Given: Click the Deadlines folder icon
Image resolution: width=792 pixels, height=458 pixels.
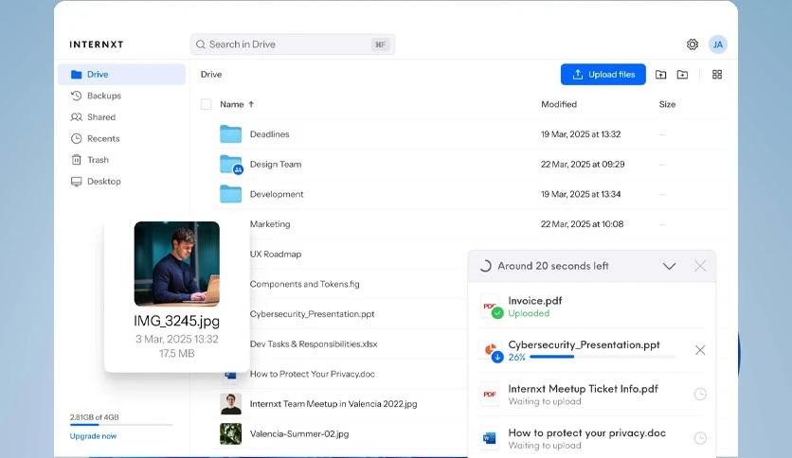Looking at the screenshot, I should [x=231, y=134].
